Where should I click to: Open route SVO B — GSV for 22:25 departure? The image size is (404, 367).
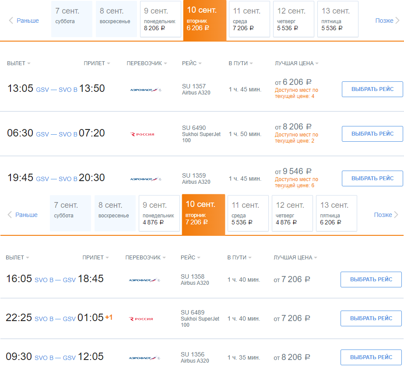[x=55, y=319]
